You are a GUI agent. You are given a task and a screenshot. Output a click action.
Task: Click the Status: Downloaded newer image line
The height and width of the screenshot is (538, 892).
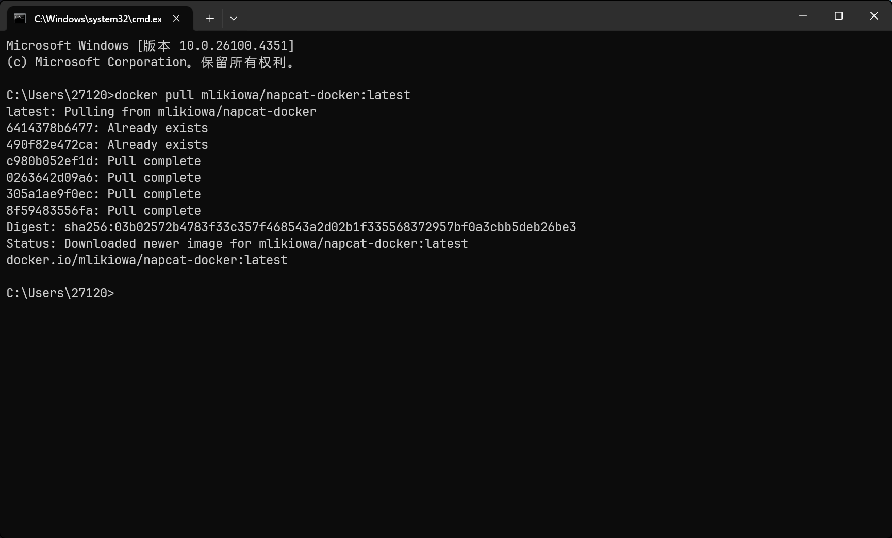click(x=237, y=243)
